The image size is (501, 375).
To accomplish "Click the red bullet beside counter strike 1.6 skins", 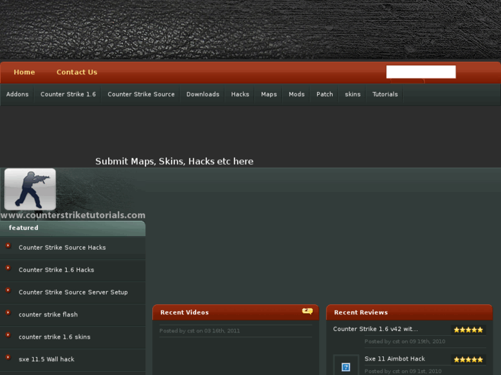I will (x=8, y=335).
